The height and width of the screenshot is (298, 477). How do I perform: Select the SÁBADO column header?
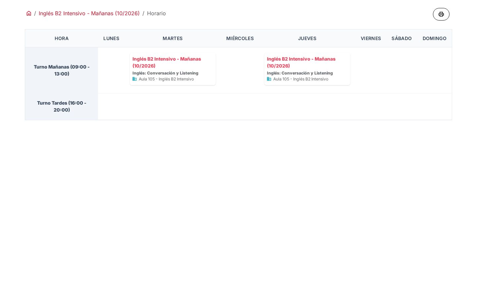(x=401, y=38)
